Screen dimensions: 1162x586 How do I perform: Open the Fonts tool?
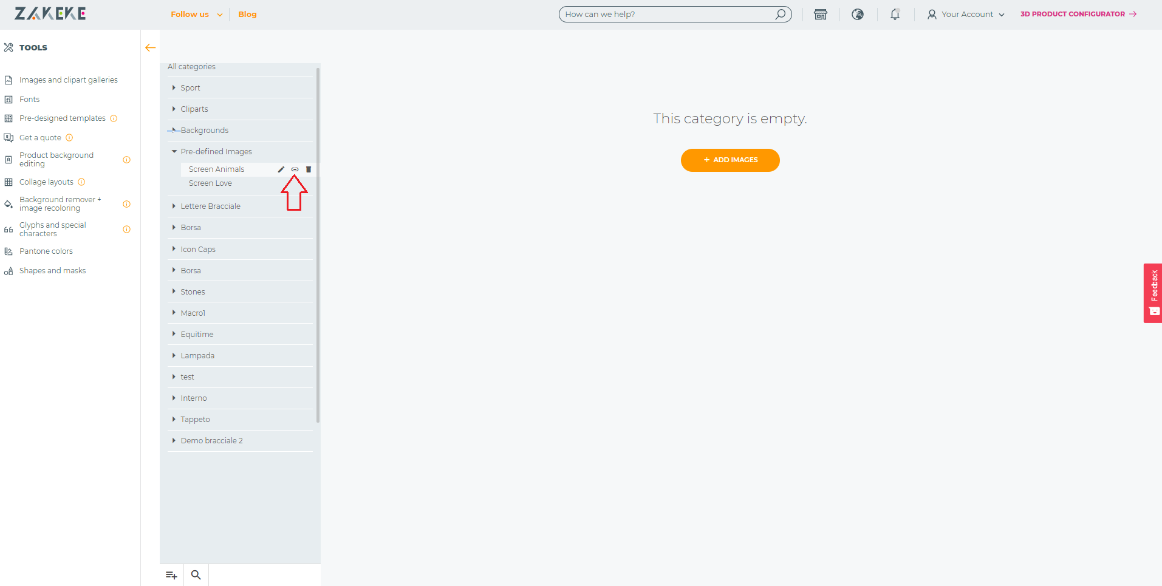pos(29,100)
